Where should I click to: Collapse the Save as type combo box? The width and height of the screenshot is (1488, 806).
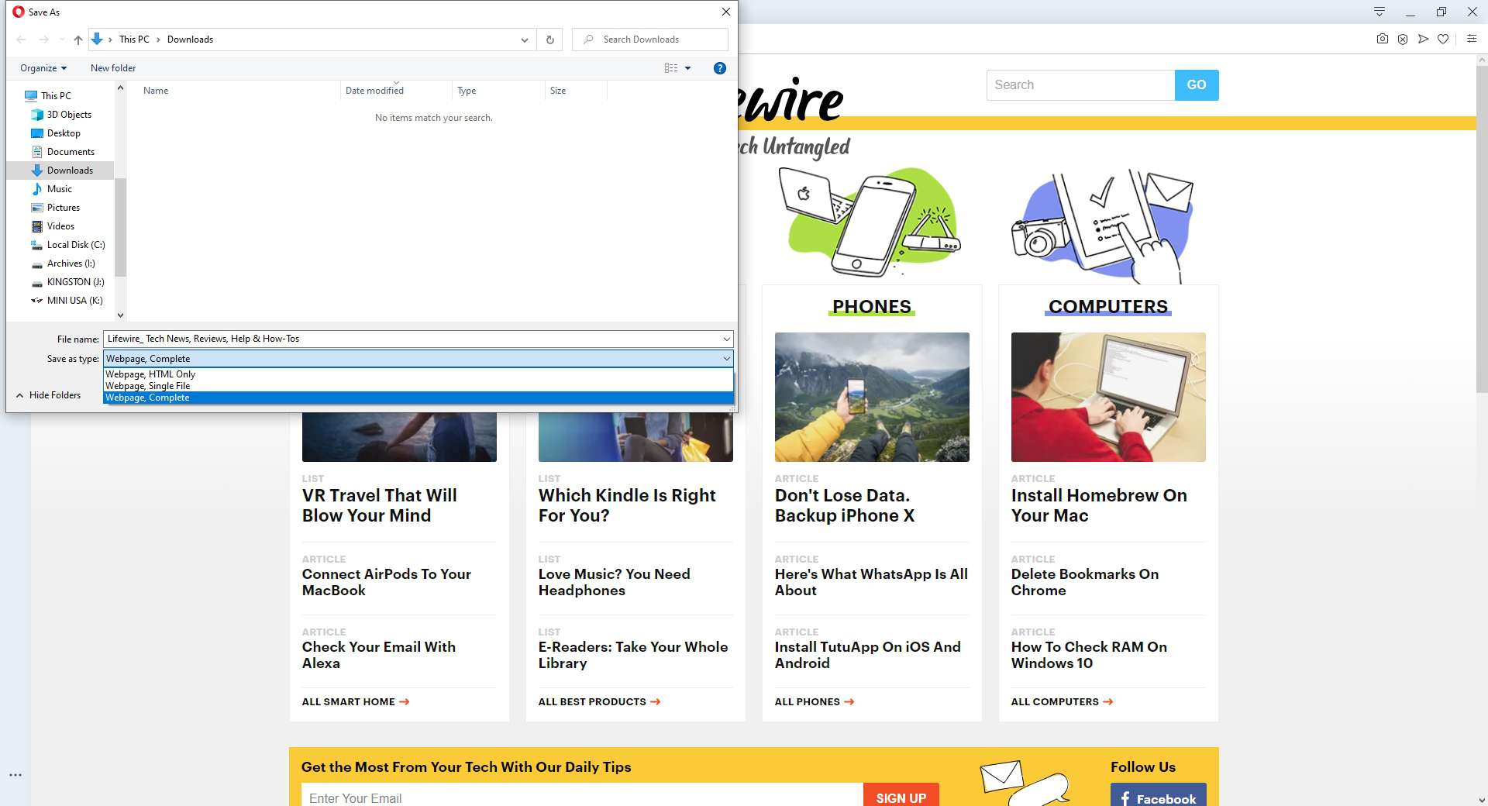pos(726,359)
